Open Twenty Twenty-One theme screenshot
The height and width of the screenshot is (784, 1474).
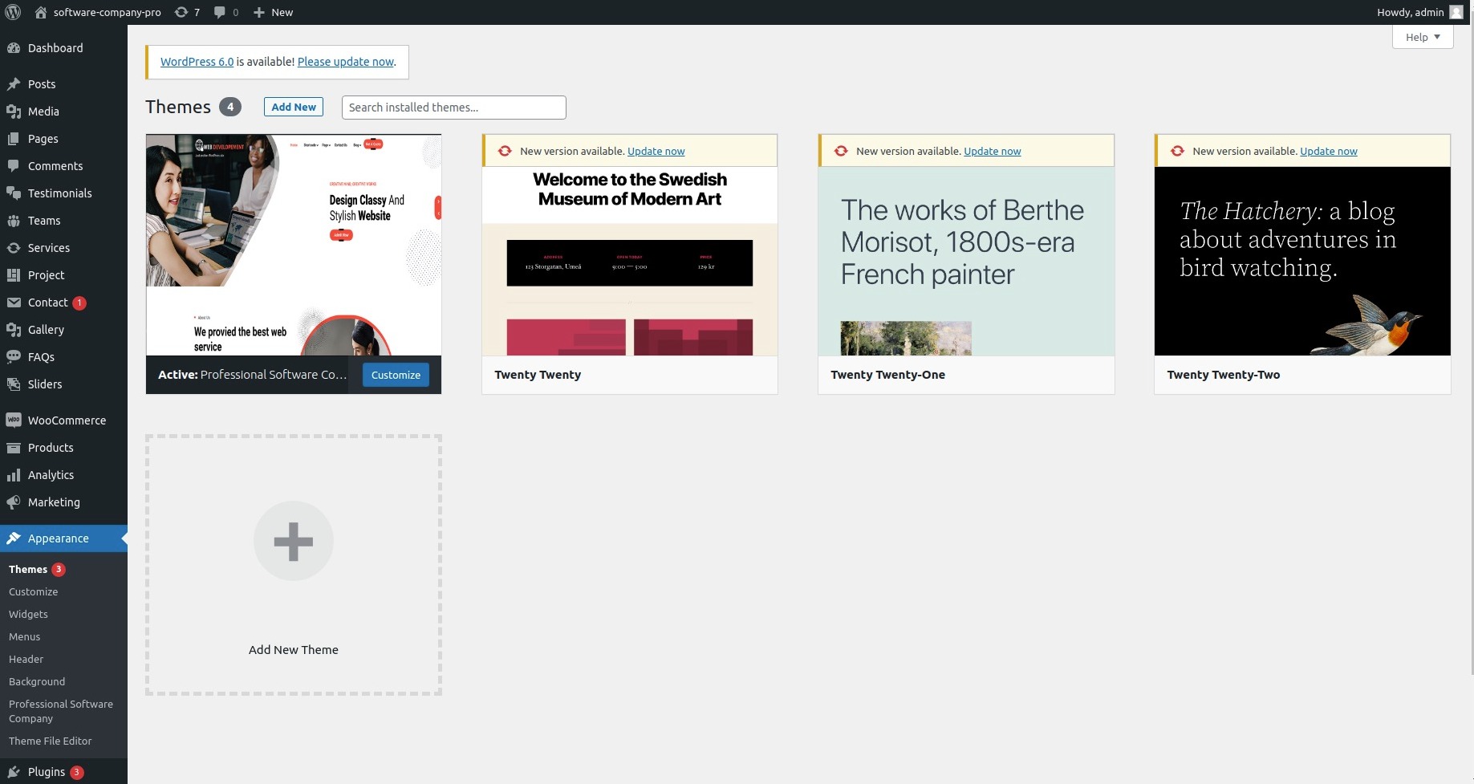[966, 261]
